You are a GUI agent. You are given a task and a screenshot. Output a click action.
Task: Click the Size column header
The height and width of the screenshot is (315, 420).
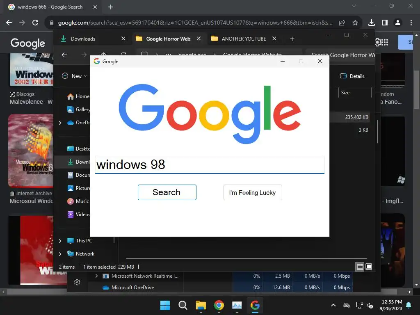tap(354, 93)
